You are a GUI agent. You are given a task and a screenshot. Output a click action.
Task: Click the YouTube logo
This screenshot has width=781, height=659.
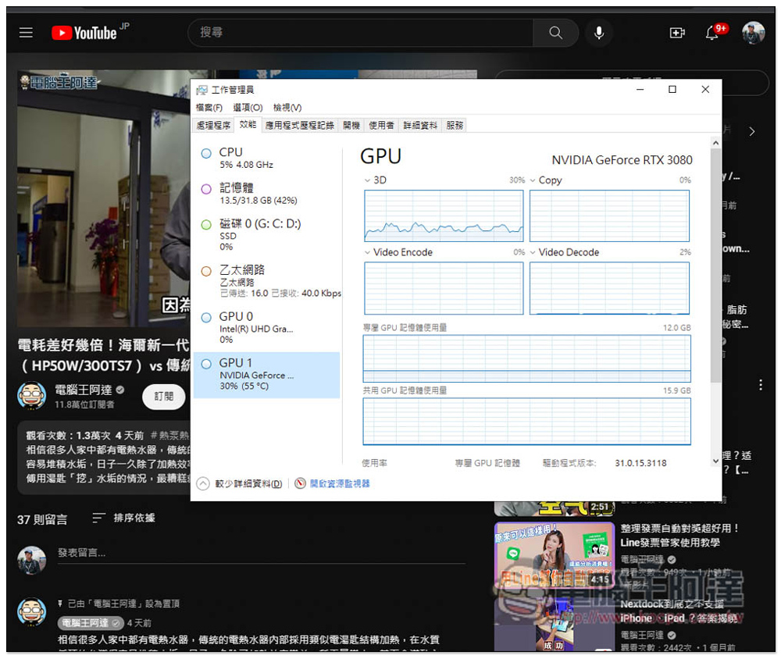point(84,33)
